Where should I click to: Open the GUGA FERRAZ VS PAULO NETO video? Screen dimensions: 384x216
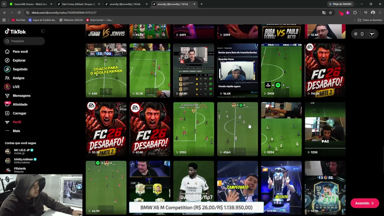281,31
